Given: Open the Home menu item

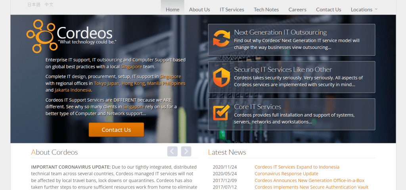Looking at the screenshot, I should pos(172,9).
